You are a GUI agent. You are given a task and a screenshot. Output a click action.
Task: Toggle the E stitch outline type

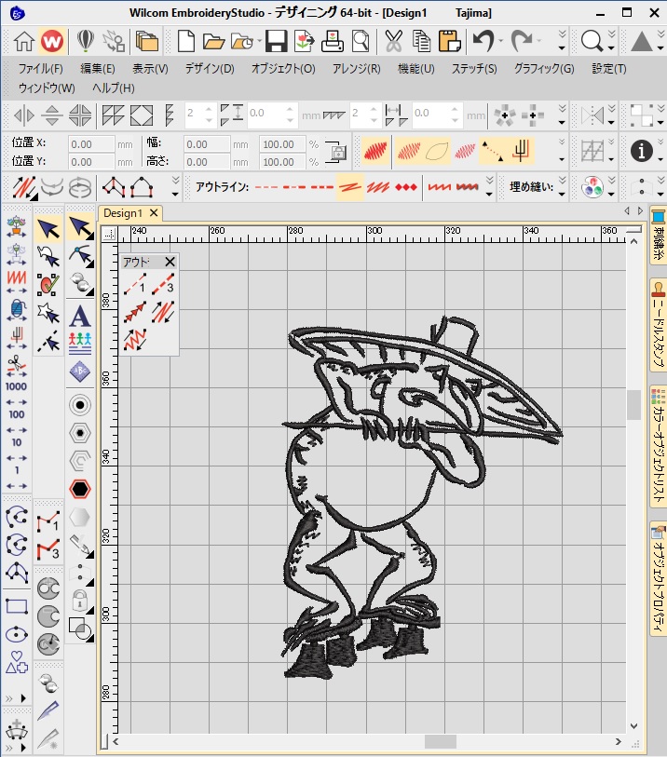click(x=439, y=187)
